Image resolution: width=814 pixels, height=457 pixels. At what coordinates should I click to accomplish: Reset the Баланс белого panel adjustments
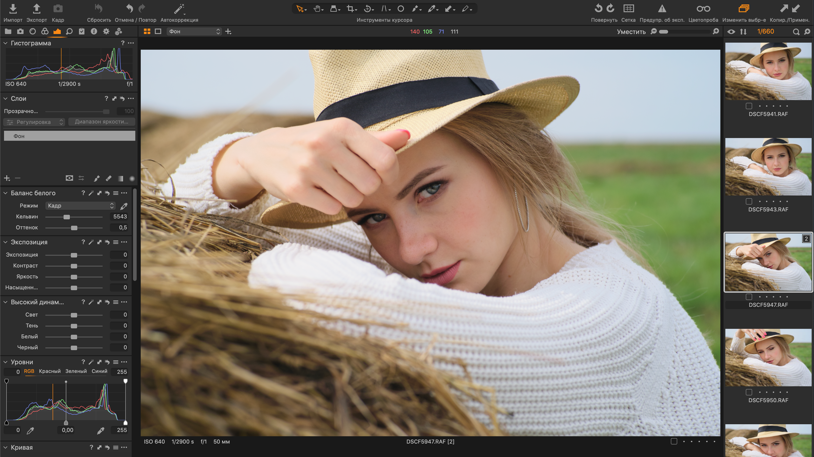click(107, 193)
